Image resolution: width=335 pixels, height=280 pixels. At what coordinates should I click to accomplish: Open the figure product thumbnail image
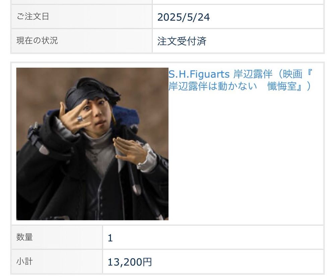pyautogui.click(x=92, y=144)
